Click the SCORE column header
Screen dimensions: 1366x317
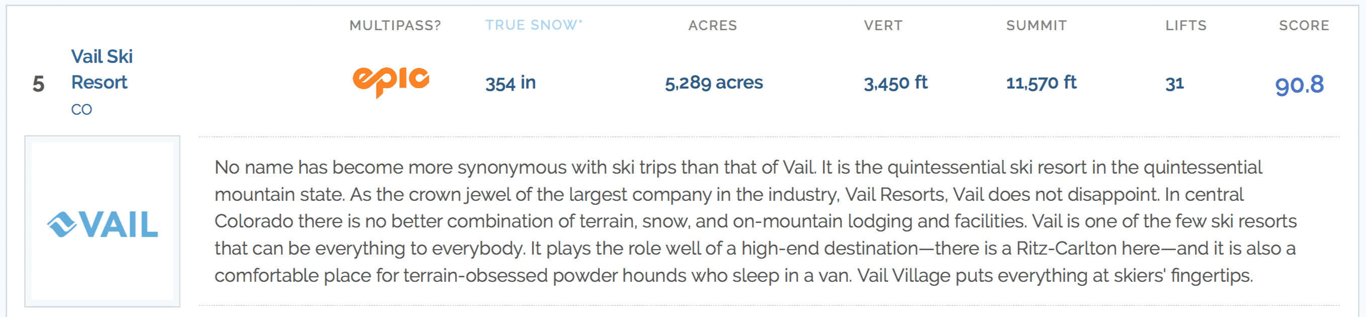(1304, 26)
